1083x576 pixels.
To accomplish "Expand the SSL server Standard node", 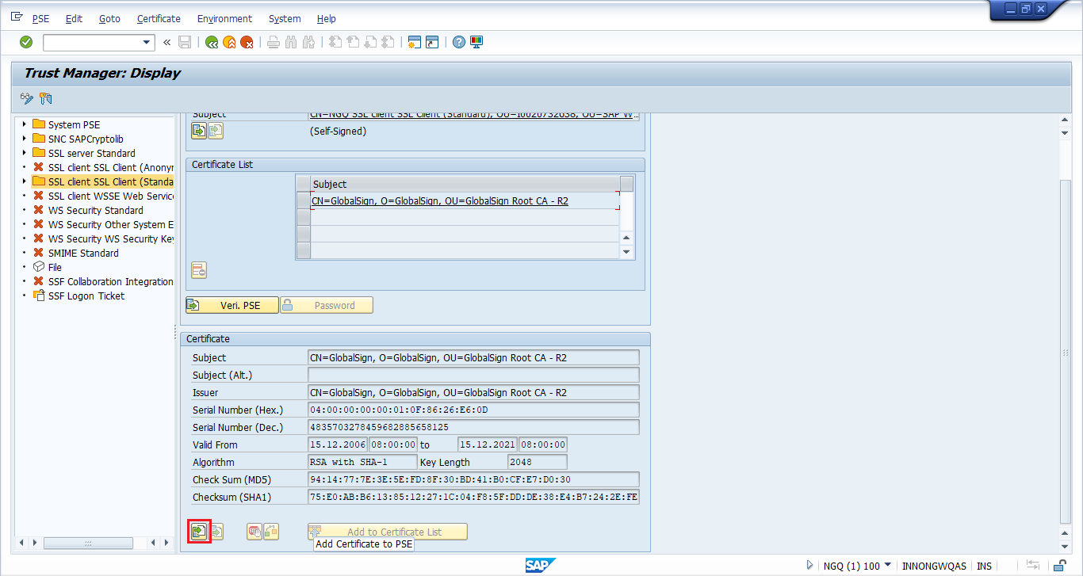I will 25,153.
